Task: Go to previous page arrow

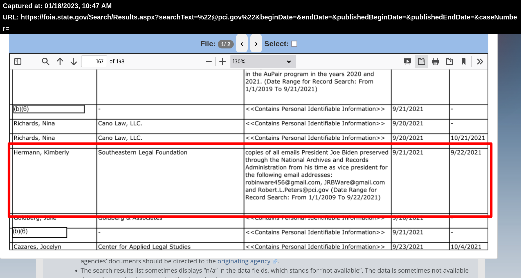Action: point(60,61)
